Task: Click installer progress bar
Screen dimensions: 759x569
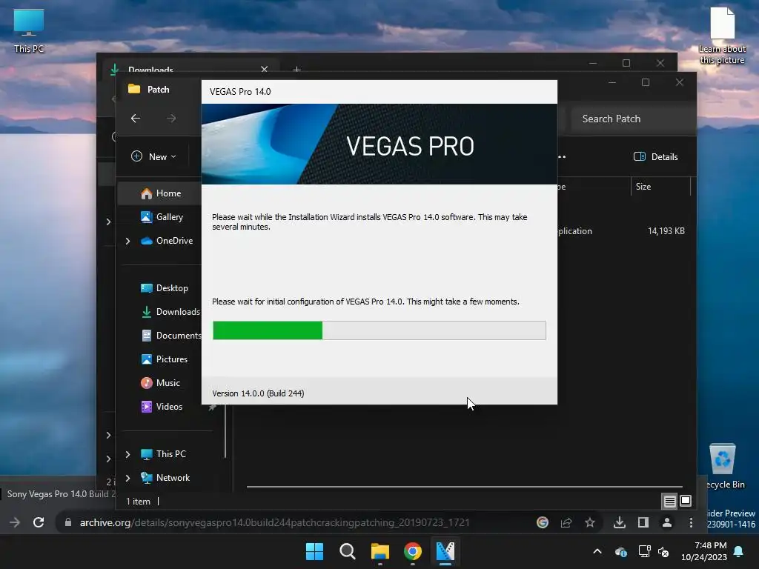Action: click(379, 330)
